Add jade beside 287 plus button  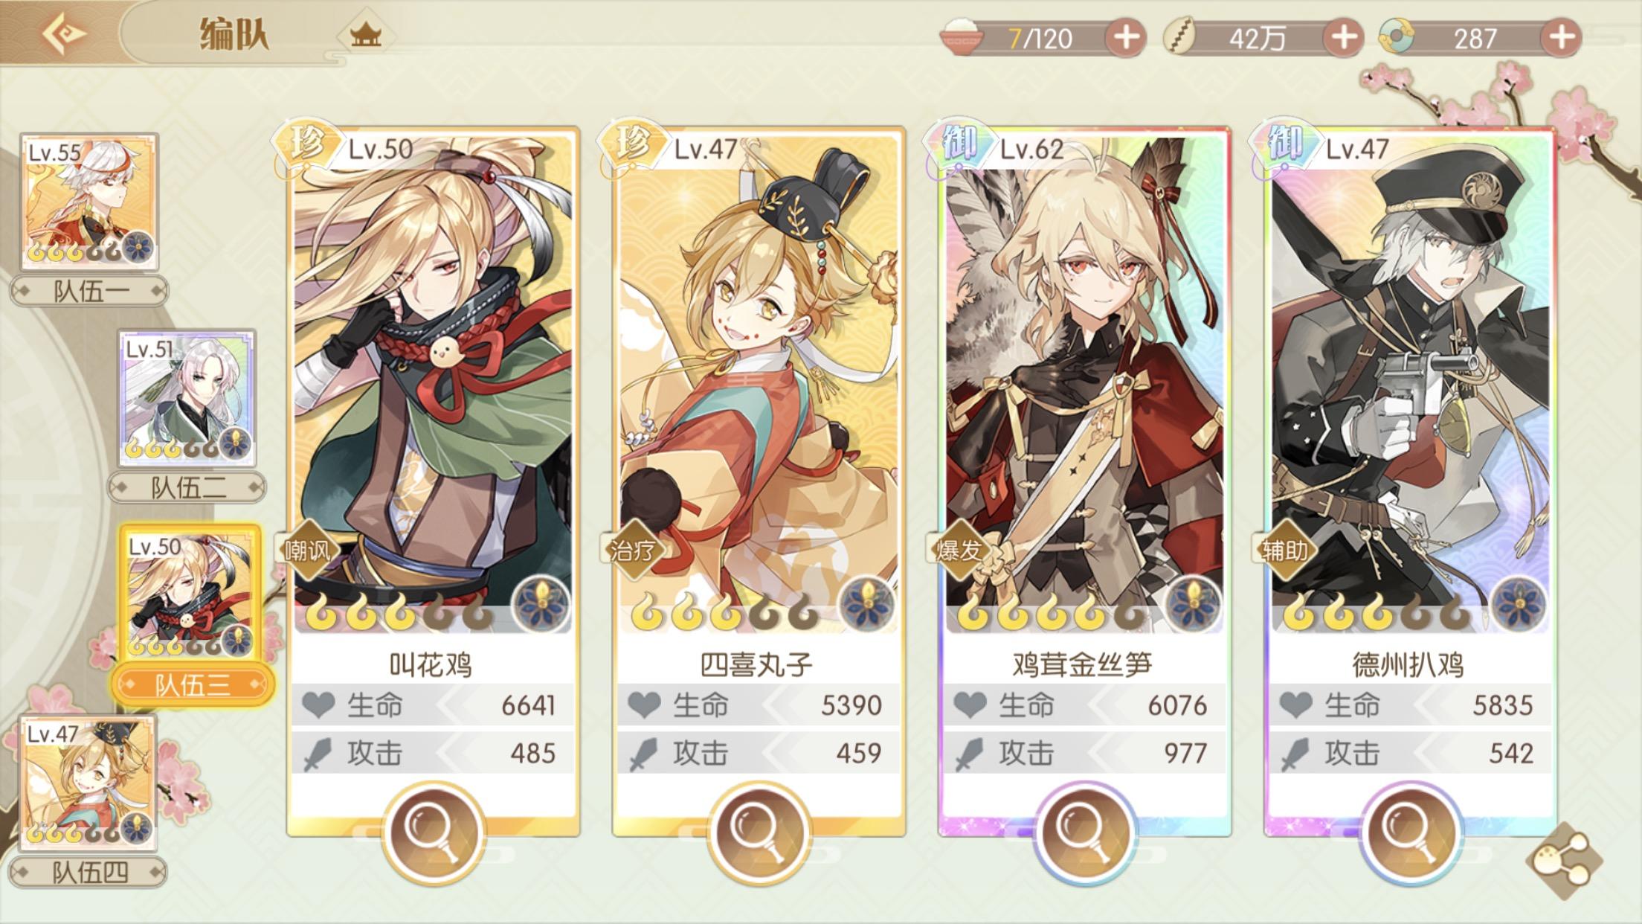[x=1561, y=37]
